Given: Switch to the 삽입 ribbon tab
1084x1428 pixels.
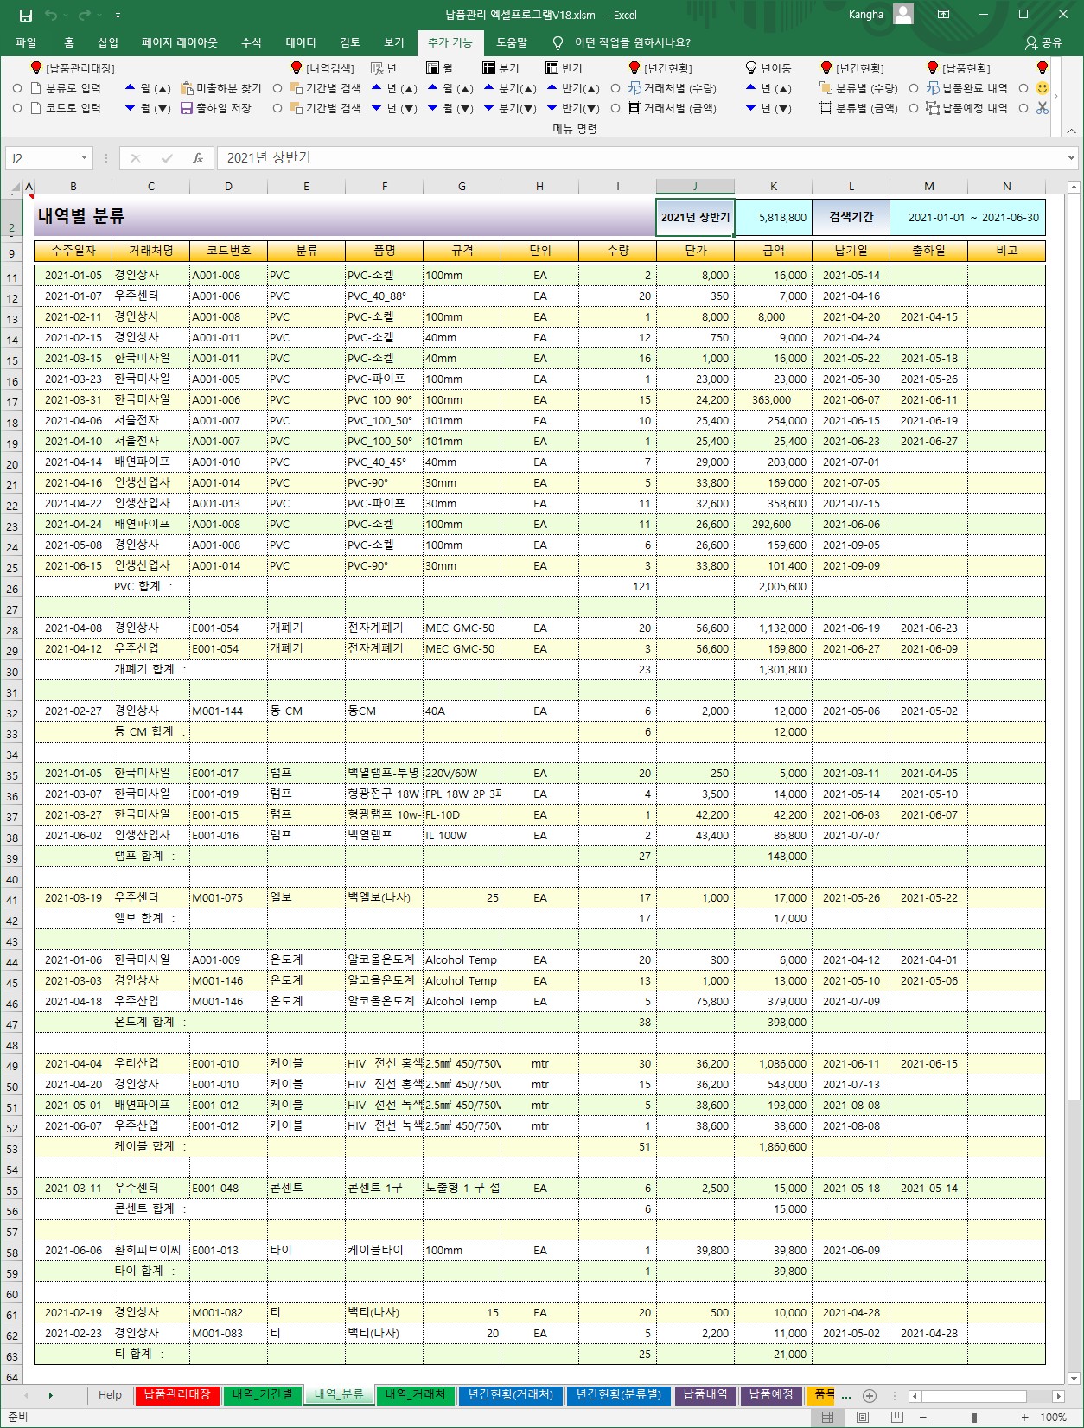Looking at the screenshot, I should click(108, 42).
